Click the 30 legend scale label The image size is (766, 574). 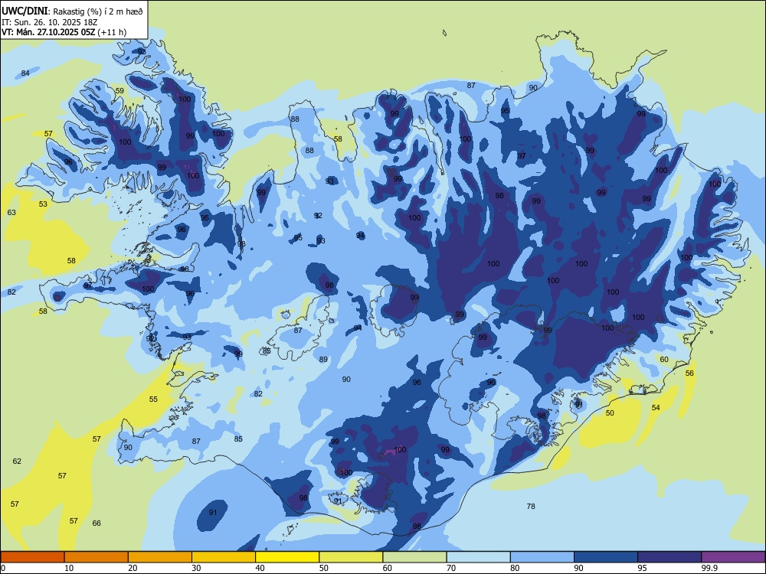pos(196,568)
